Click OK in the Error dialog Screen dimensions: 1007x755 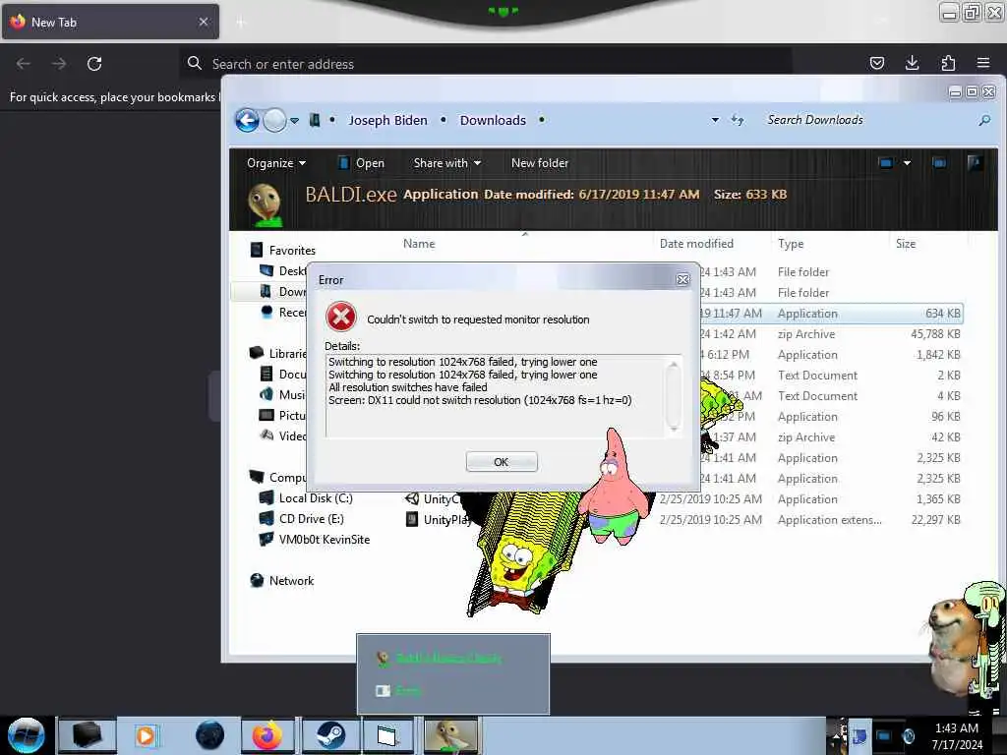[501, 462]
